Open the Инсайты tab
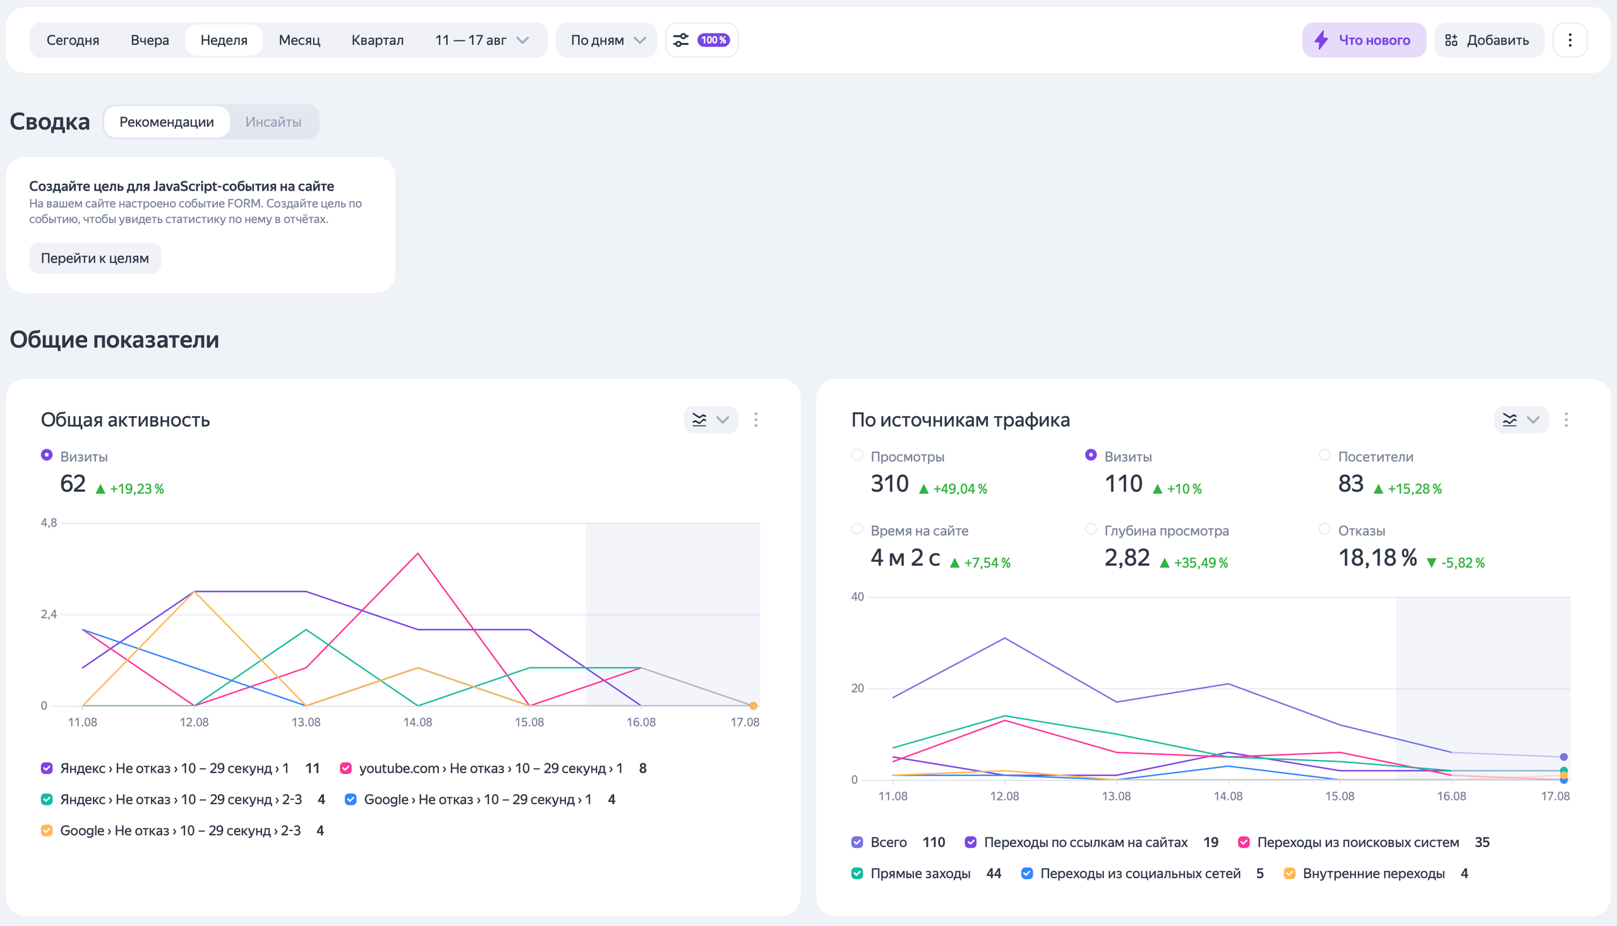This screenshot has height=926, width=1617. 273,122
